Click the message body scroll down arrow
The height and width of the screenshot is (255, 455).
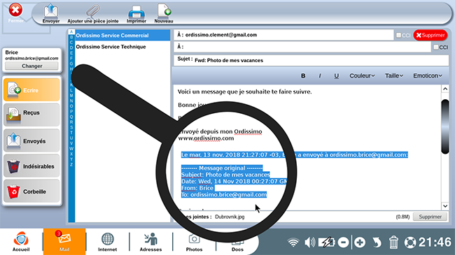[x=445, y=206]
